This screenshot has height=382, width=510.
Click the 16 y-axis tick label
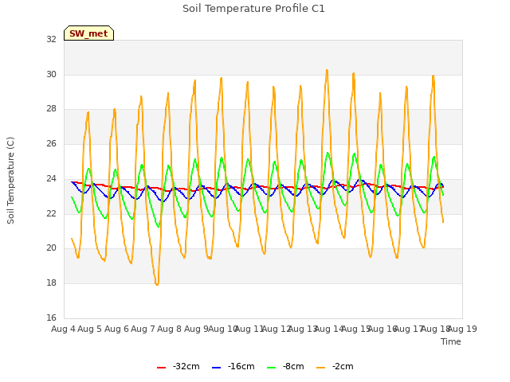pos(51,318)
